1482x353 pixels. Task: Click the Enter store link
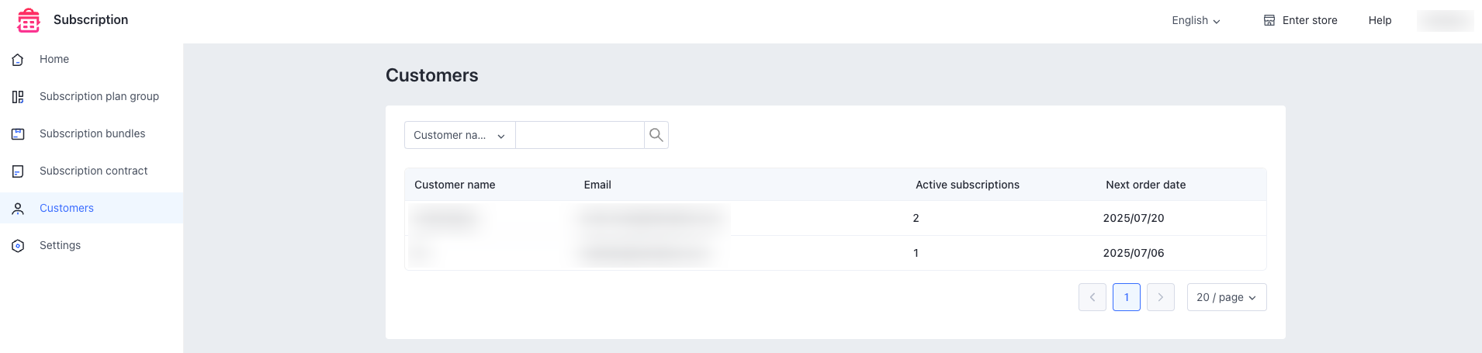click(x=1300, y=20)
